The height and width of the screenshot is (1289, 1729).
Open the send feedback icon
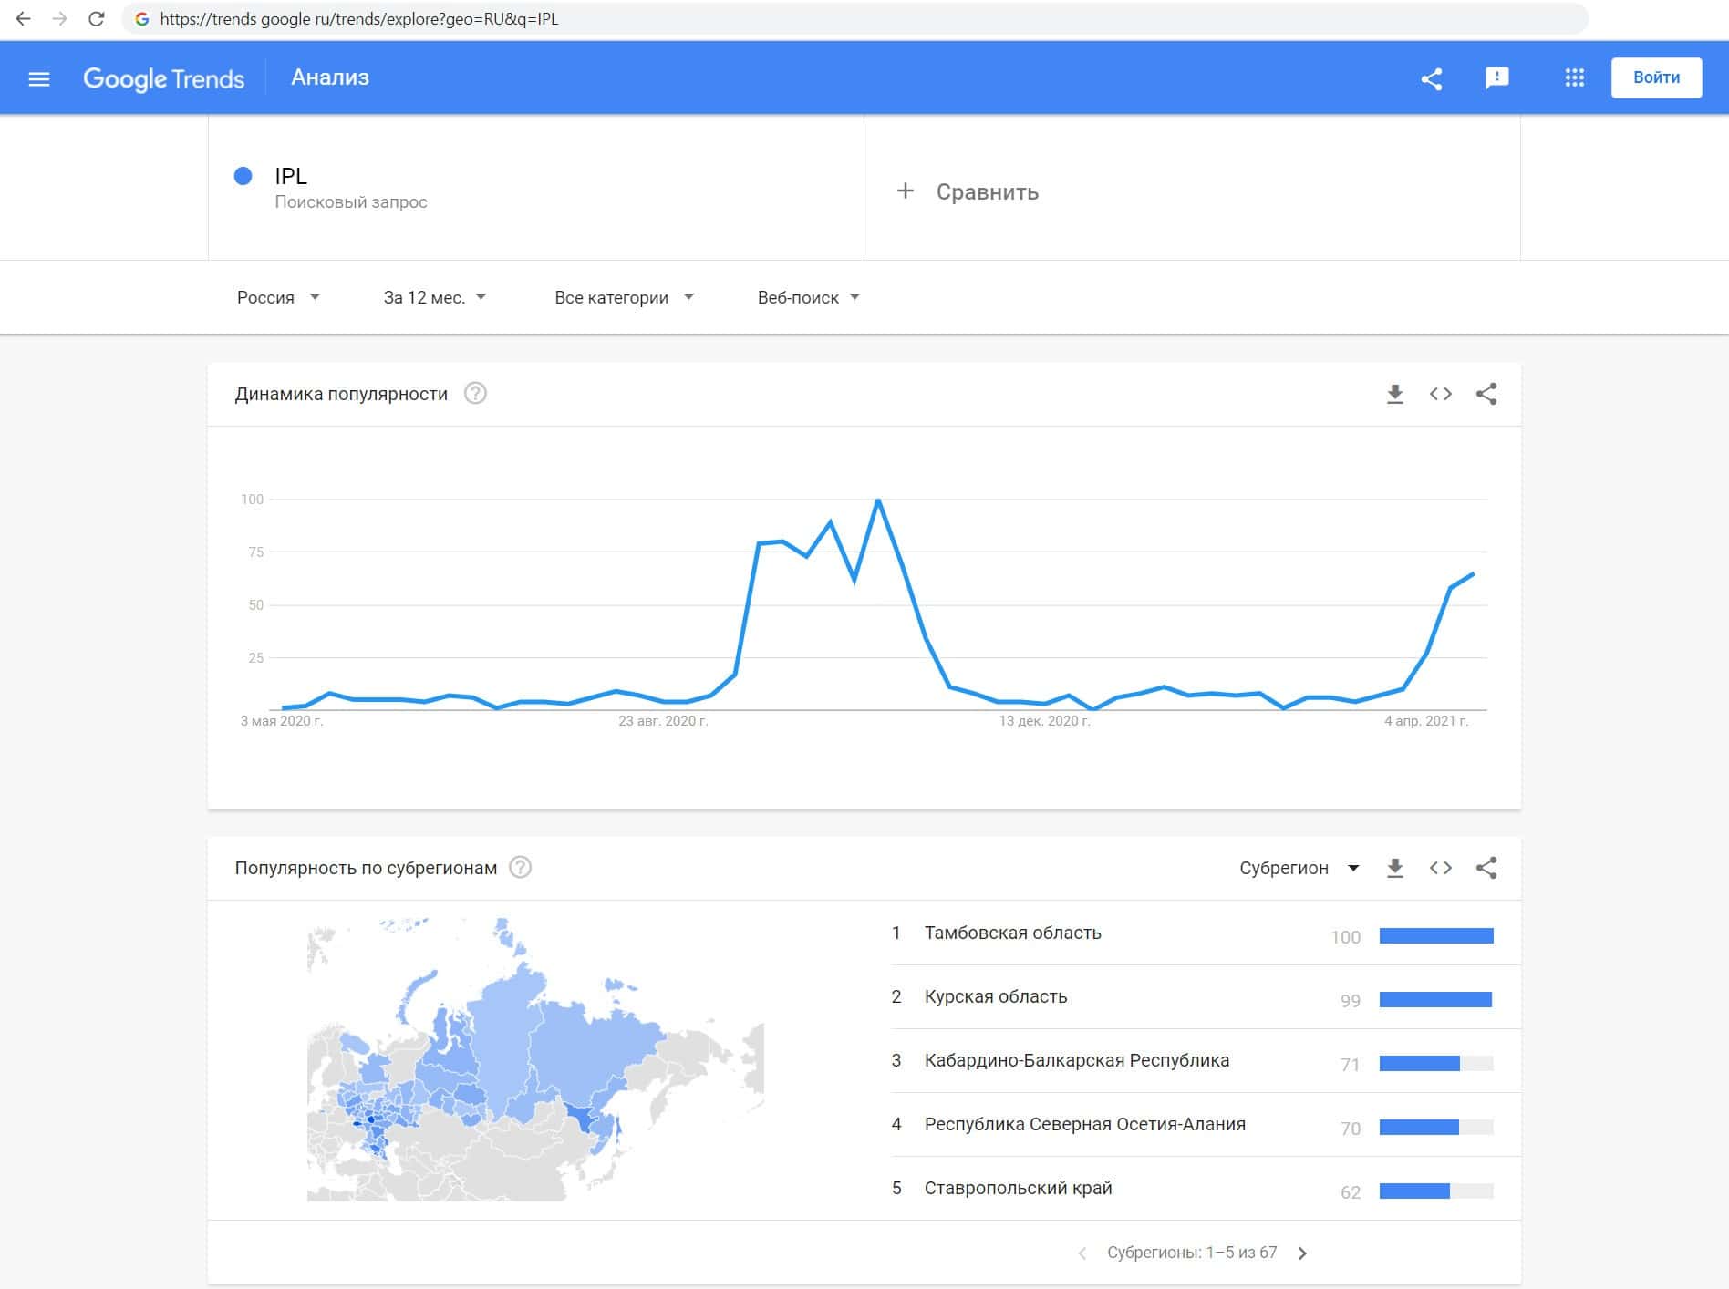[1496, 78]
